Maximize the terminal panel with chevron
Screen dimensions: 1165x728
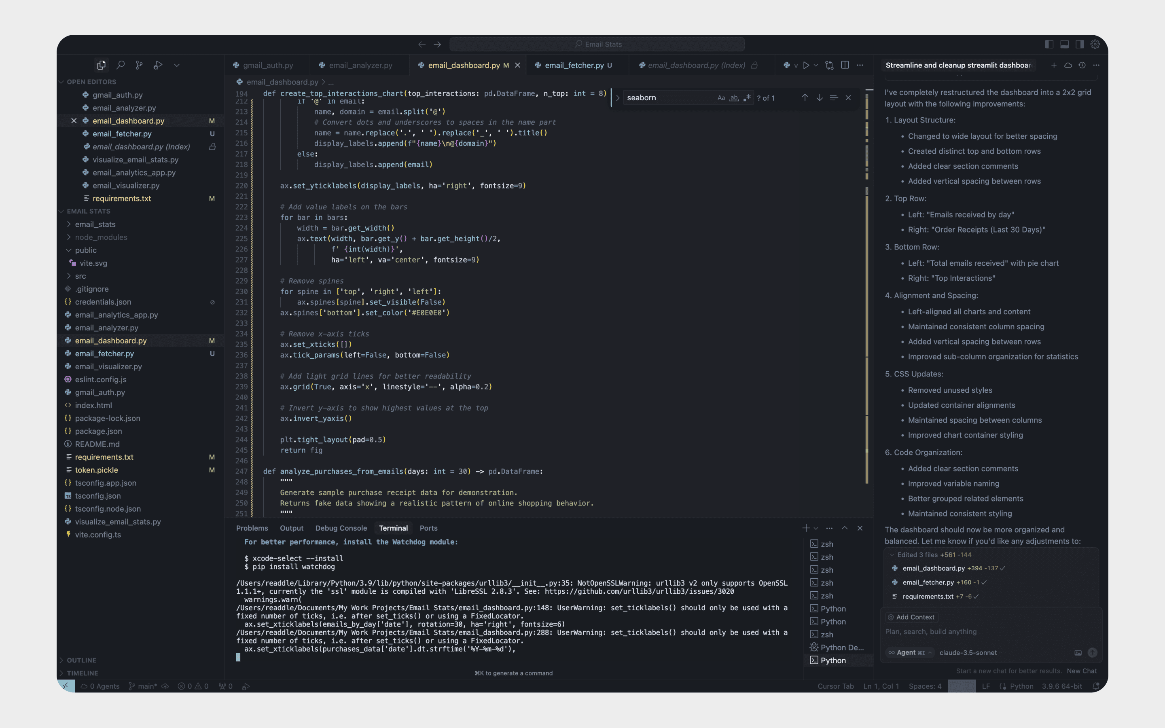(x=844, y=528)
